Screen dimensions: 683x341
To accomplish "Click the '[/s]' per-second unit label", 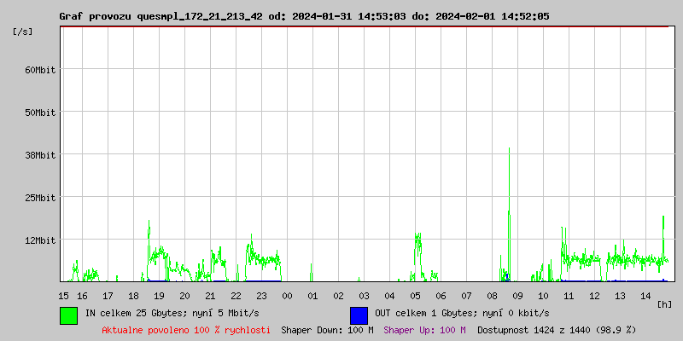I will [x=23, y=32].
